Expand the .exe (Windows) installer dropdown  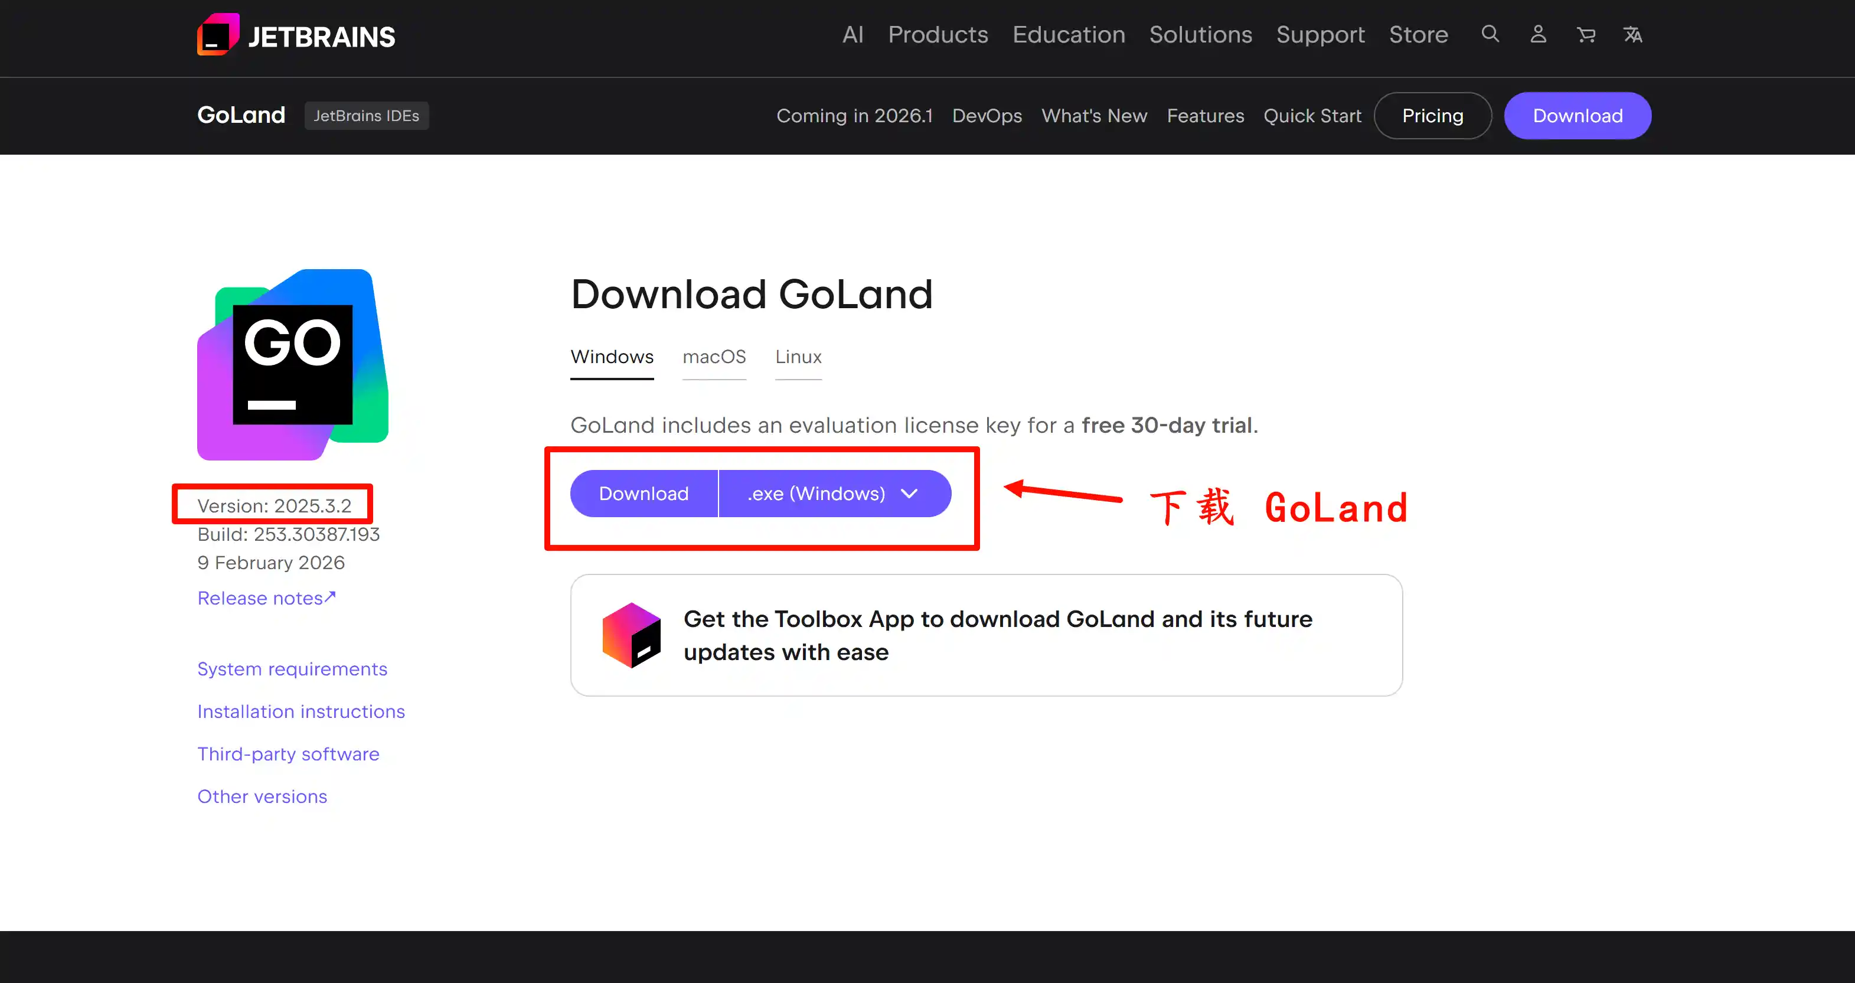tap(834, 494)
